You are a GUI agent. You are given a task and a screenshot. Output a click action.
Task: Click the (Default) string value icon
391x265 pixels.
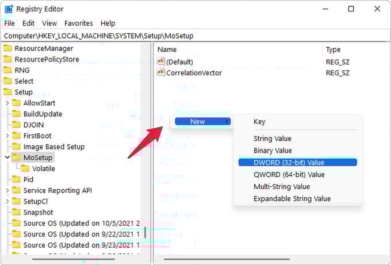(160, 62)
